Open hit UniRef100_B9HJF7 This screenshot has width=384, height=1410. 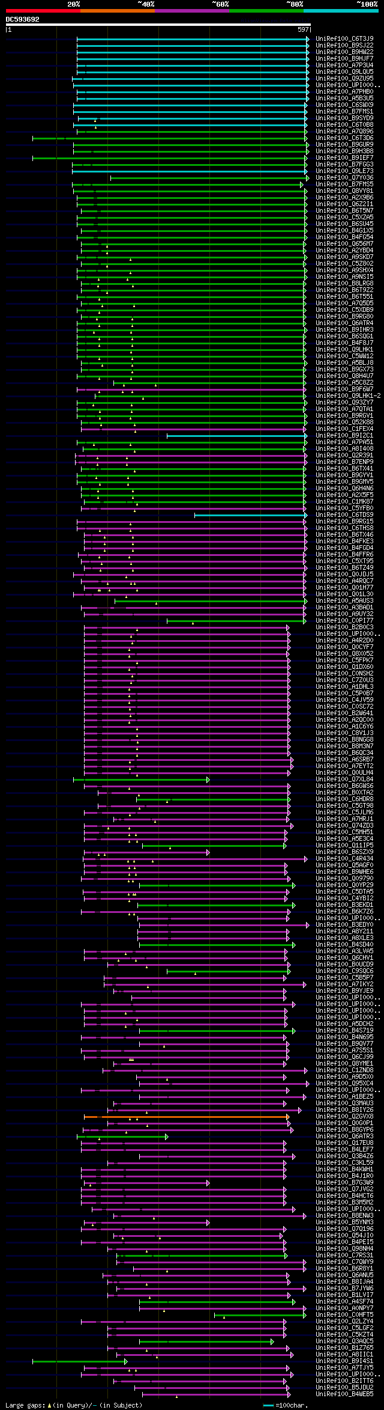(344, 58)
